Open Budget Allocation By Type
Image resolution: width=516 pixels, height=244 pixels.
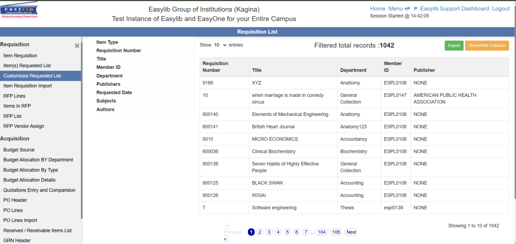tap(31, 170)
